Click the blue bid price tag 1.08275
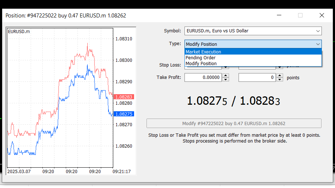The width and height of the screenshot is (335, 188). (124, 114)
